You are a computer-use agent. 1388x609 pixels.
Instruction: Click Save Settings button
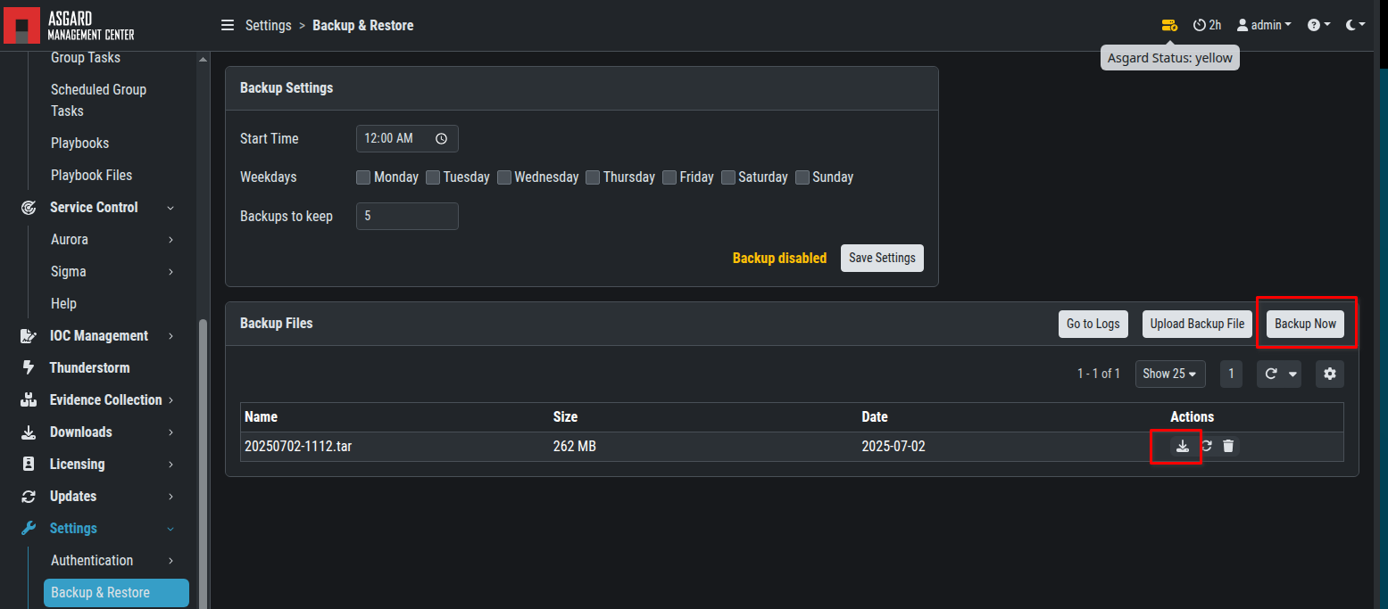coord(882,258)
